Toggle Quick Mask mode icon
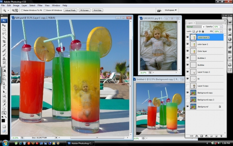Viewport: 233px width, 146px height. [x=4, y=127]
